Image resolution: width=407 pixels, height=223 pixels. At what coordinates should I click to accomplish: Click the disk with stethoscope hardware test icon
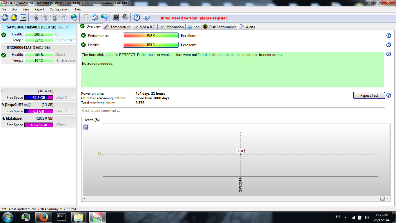tap(35, 17)
